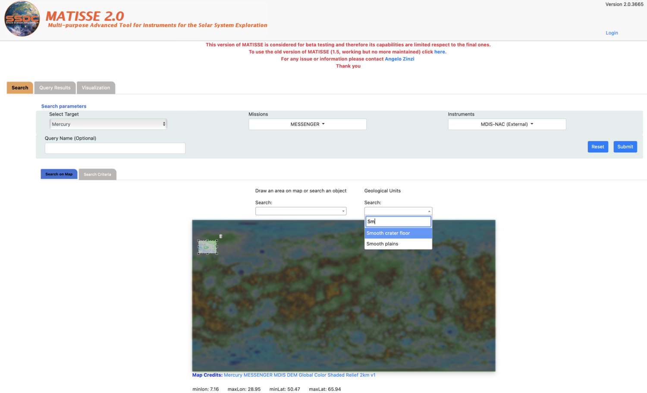The image size is (647, 393).
Task: Open the MESSENGER missions dropdown
Action: pos(308,124)
